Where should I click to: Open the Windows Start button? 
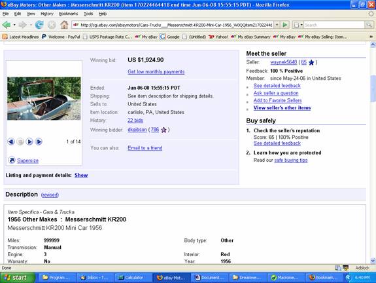pyautogui.click(x=17, y=278)
